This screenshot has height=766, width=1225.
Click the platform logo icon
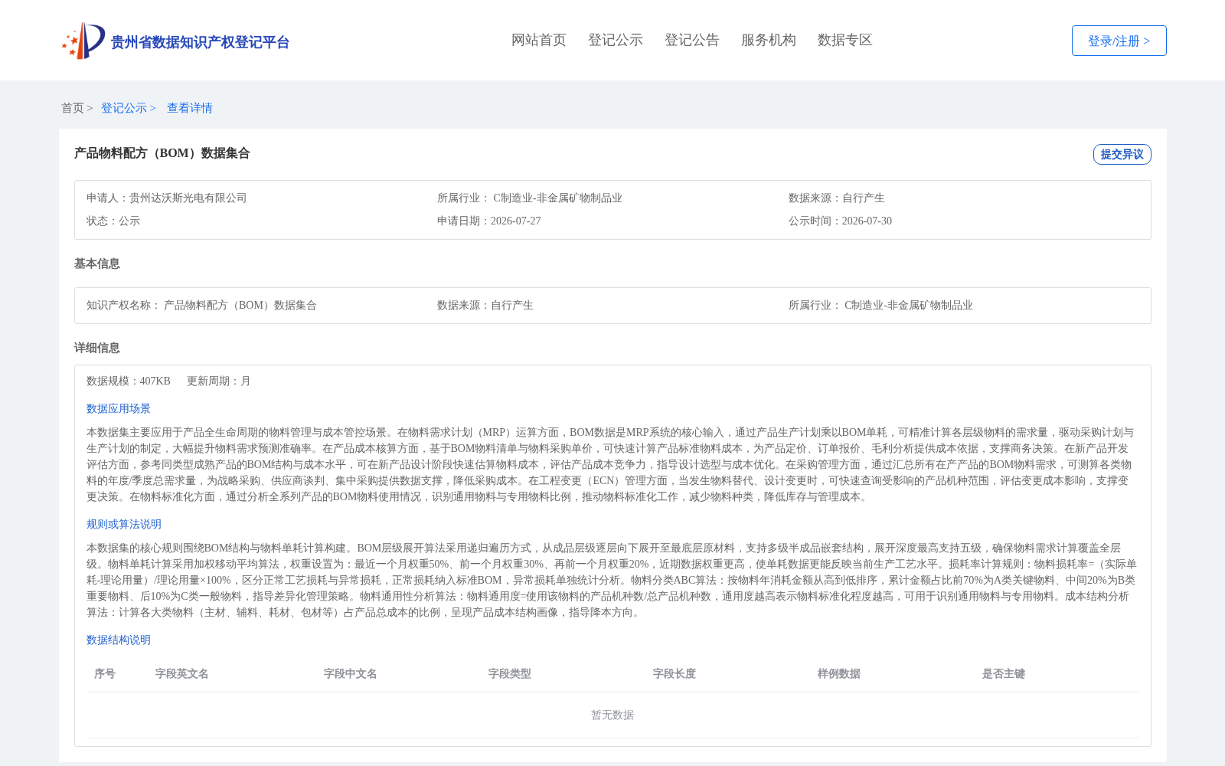pyautogui.click(x=83, y=41)
